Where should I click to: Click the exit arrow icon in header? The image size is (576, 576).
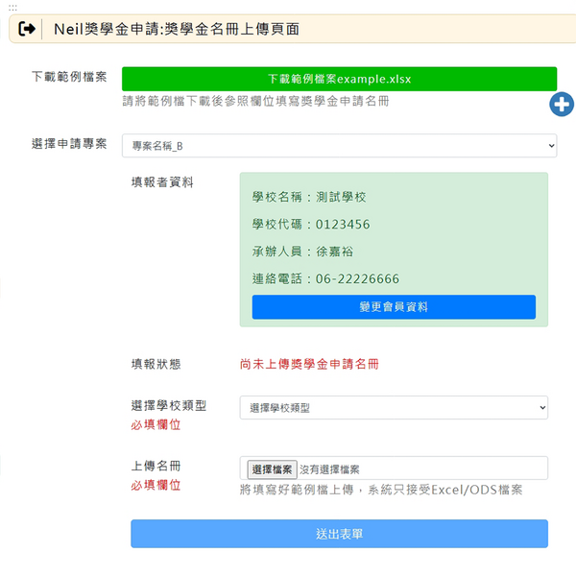click(27, 29)
